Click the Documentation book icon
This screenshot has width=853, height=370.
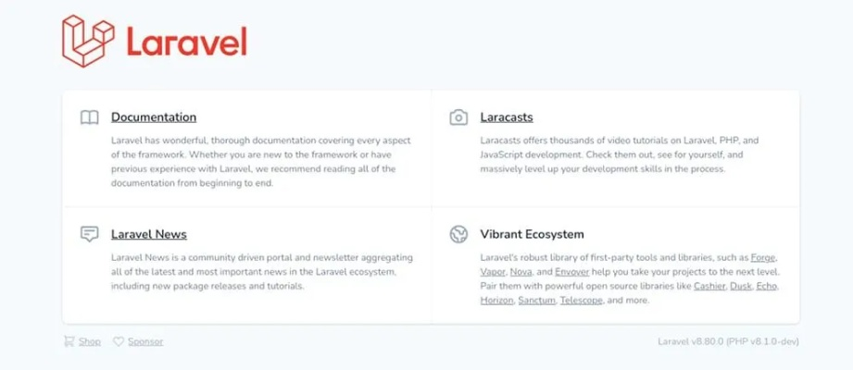[x=89, y=117]
